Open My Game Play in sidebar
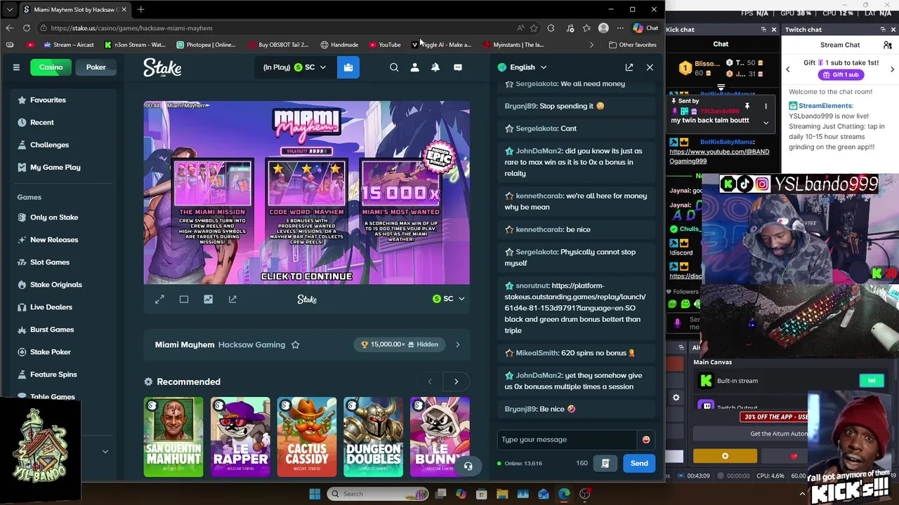 coord(55,168)
